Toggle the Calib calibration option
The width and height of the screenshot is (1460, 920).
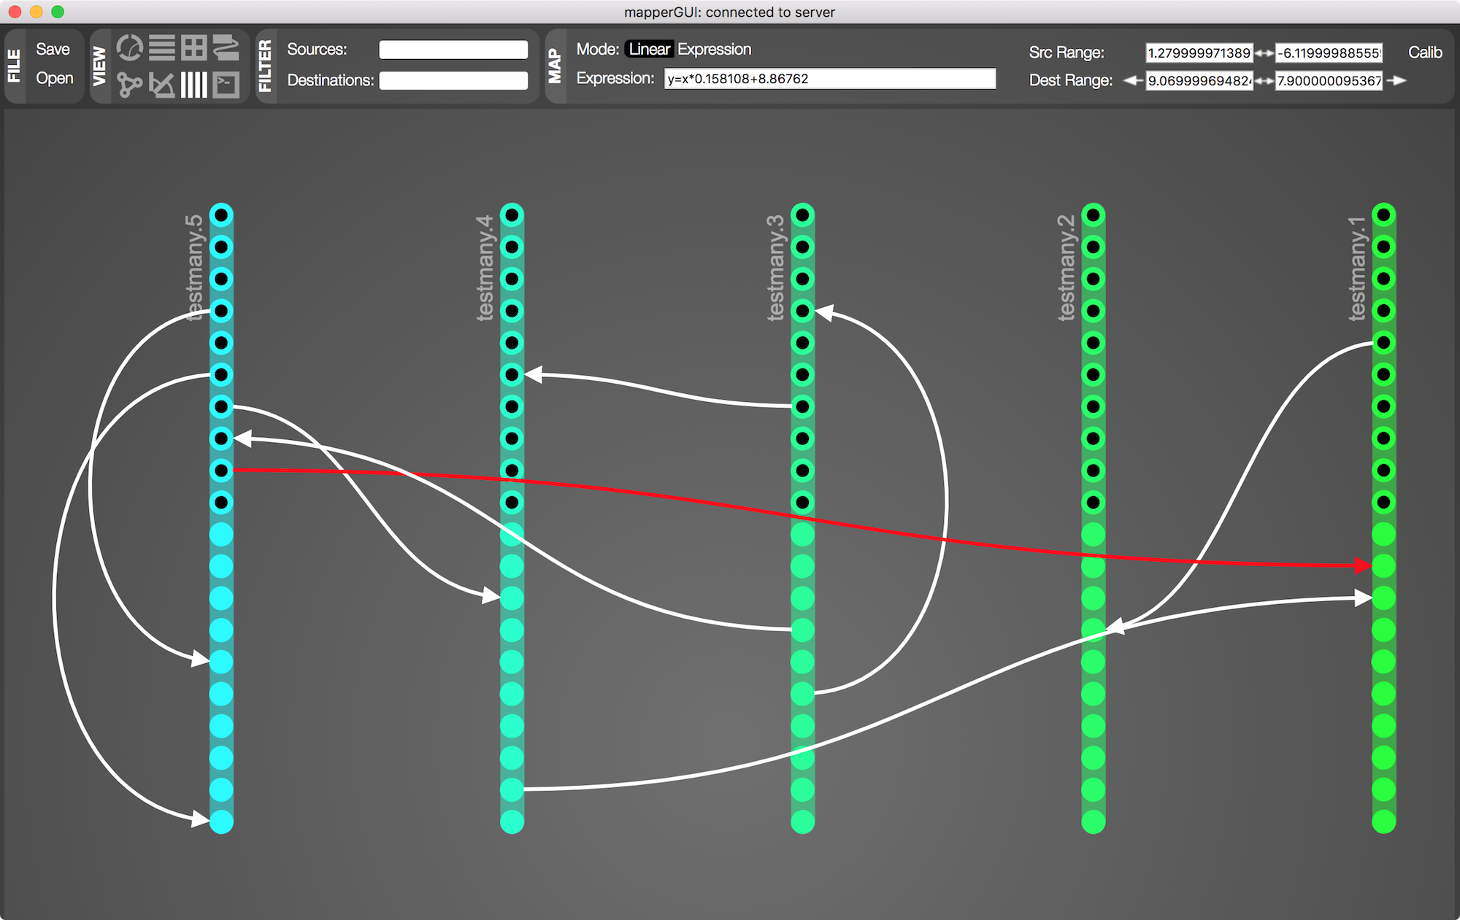[1424, 53]
